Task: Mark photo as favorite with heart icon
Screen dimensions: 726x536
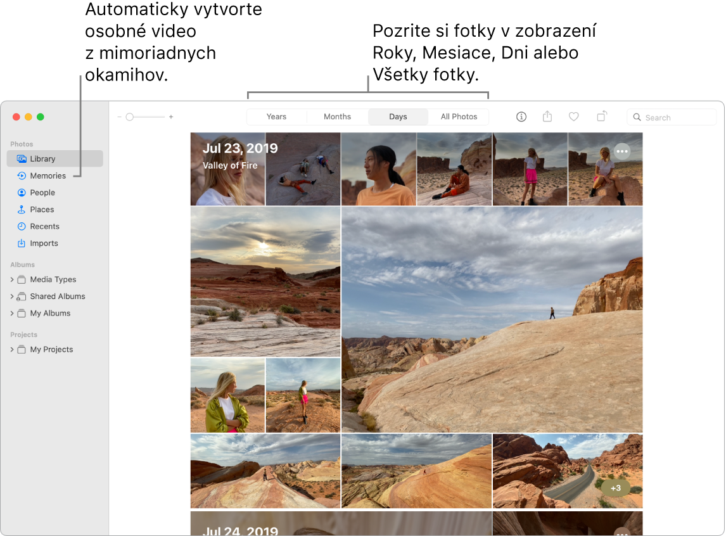Action: [574, 117]
